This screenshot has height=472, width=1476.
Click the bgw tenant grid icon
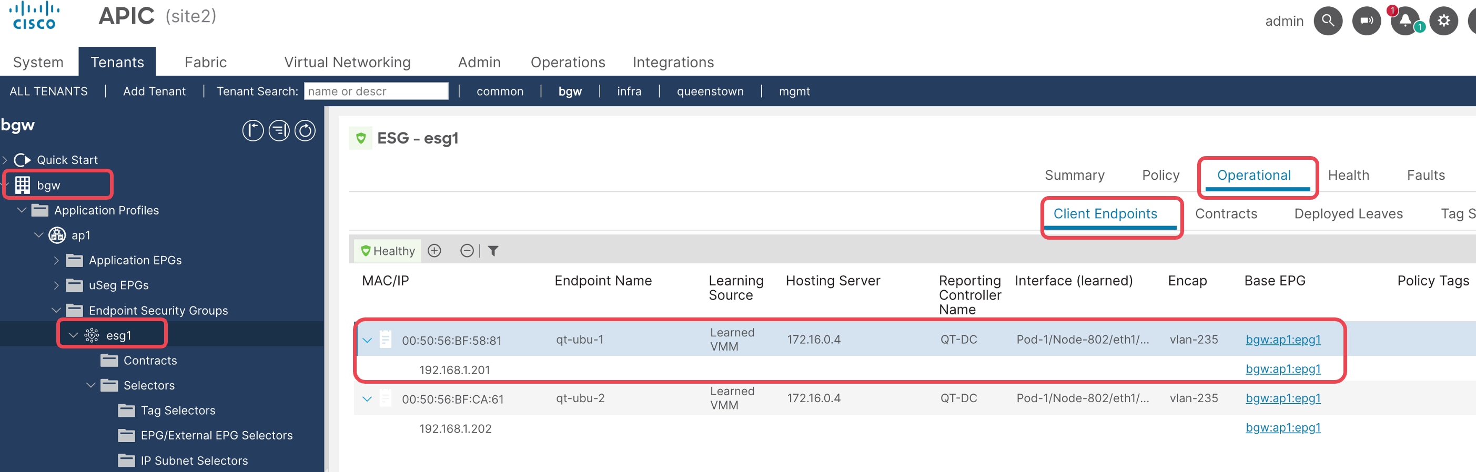pos(22,185)
